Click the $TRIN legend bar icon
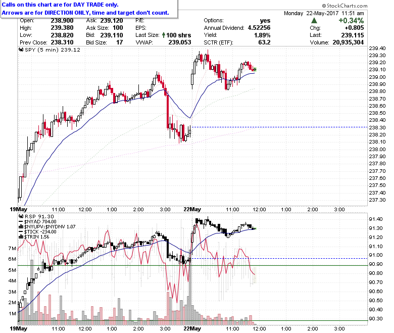394x333 pixels. point(22,237)
